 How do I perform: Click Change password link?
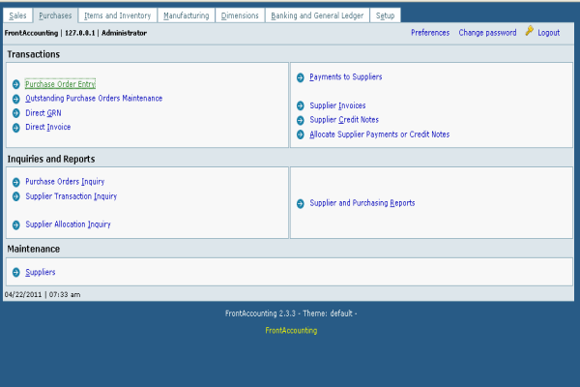pos(487,33)
